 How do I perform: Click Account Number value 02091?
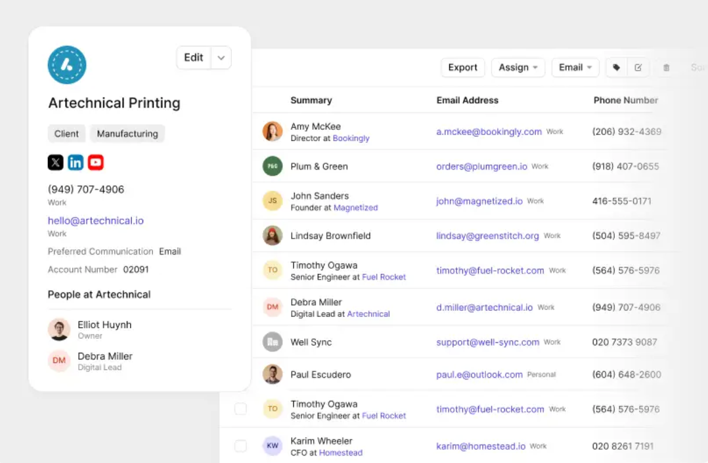tap(136, 270)
